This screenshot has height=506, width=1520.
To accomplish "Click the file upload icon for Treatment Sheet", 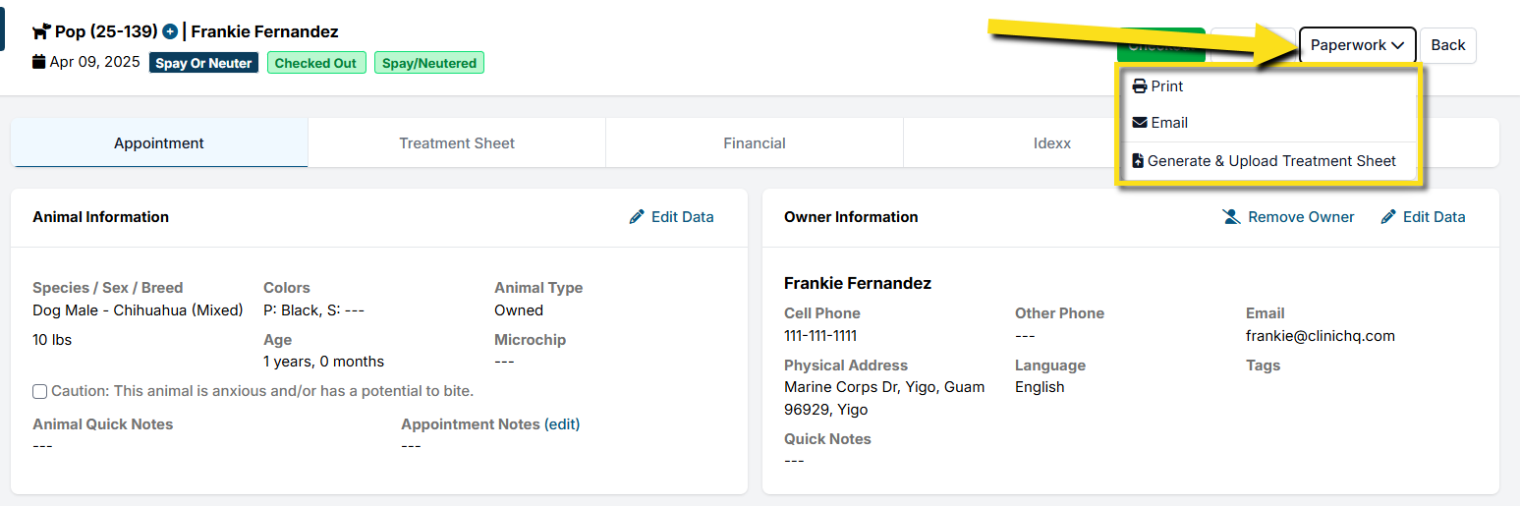I will [1138, 161].
